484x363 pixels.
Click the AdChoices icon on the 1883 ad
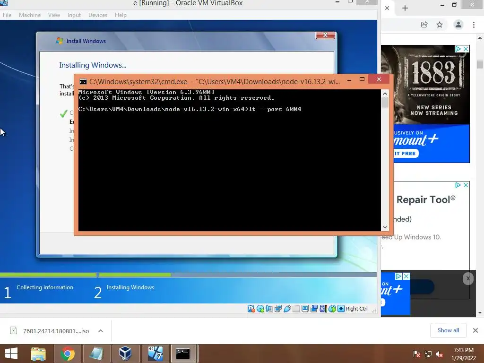[458, 49]
